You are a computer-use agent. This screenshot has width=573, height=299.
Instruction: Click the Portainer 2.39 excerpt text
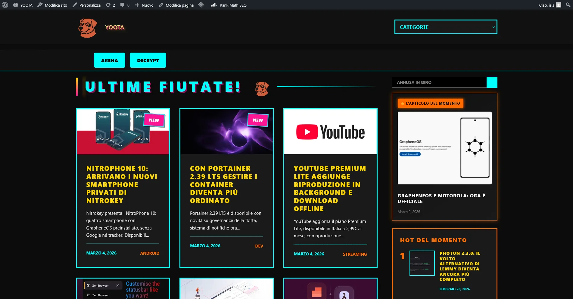coord(226,220)
